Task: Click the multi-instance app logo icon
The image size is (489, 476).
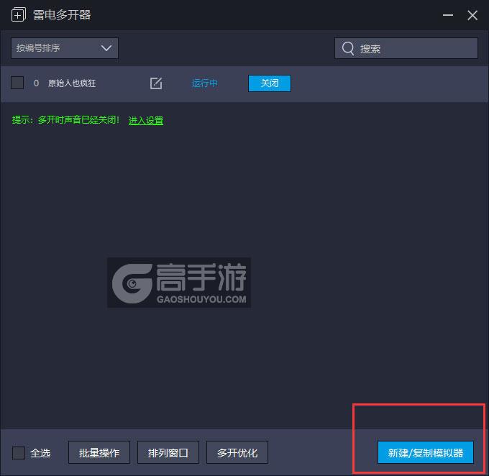Action: tap(19, 14)
